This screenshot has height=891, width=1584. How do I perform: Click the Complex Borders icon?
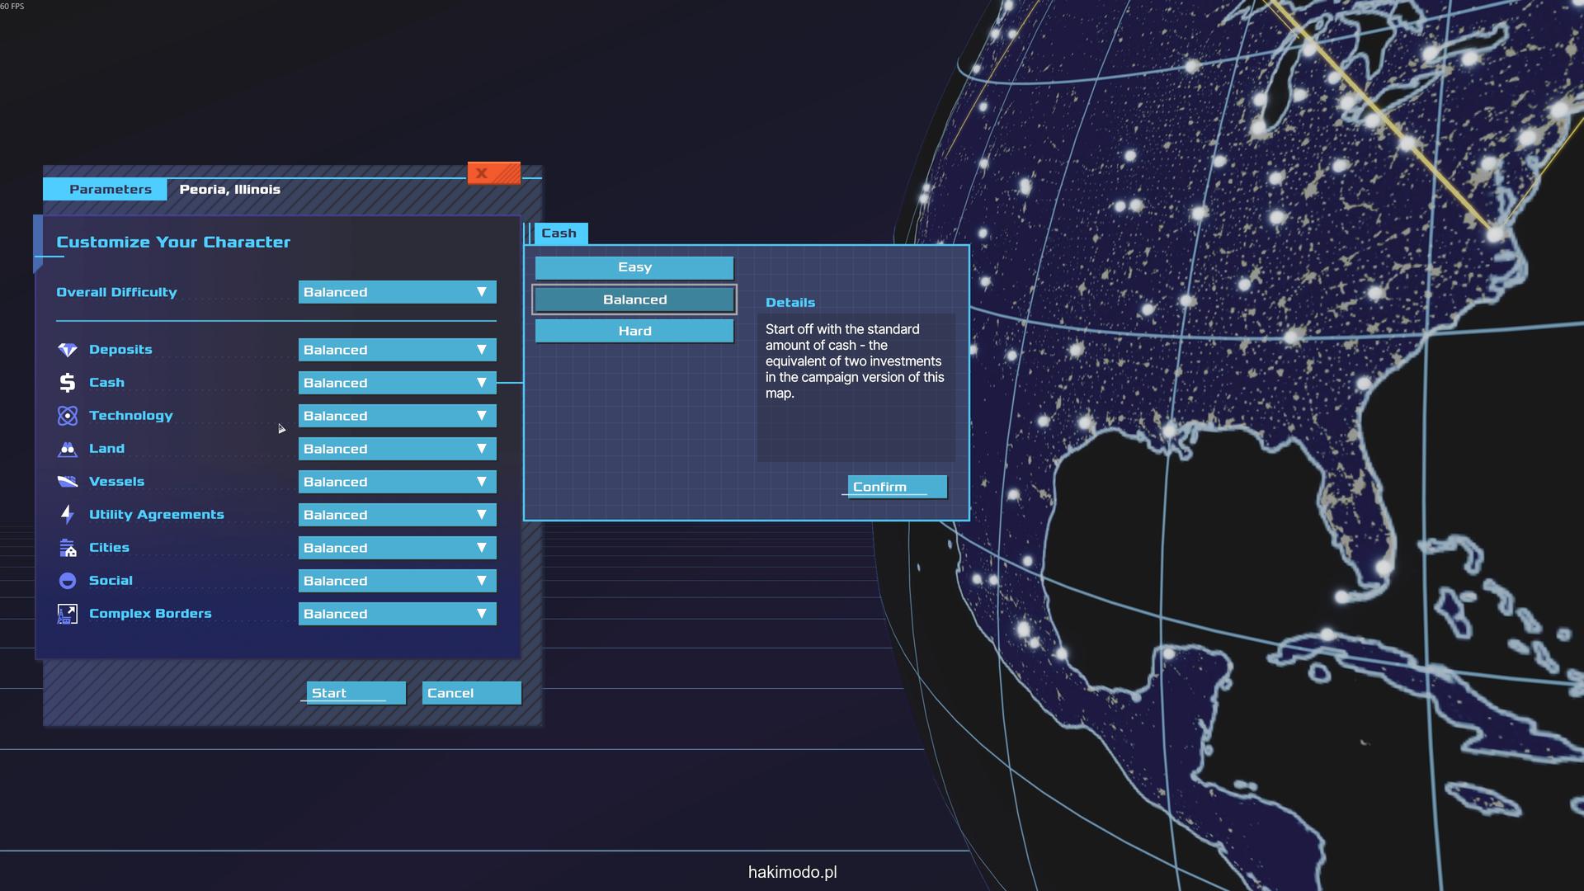coord(68,614)
